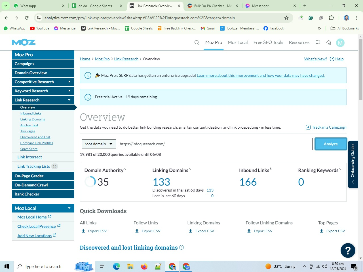Click the Inbound Links info icon
This screenshot has width=363, height=272.
[271, 169]
